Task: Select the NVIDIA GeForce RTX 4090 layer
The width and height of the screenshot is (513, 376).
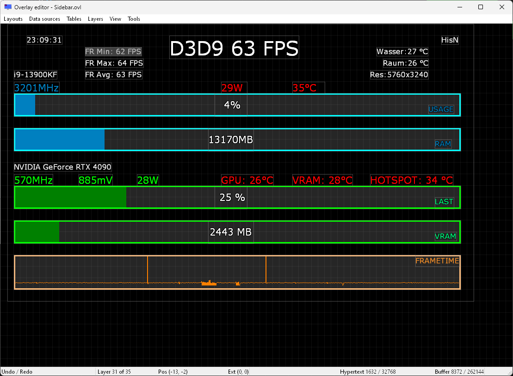Action: coord(62,167)
